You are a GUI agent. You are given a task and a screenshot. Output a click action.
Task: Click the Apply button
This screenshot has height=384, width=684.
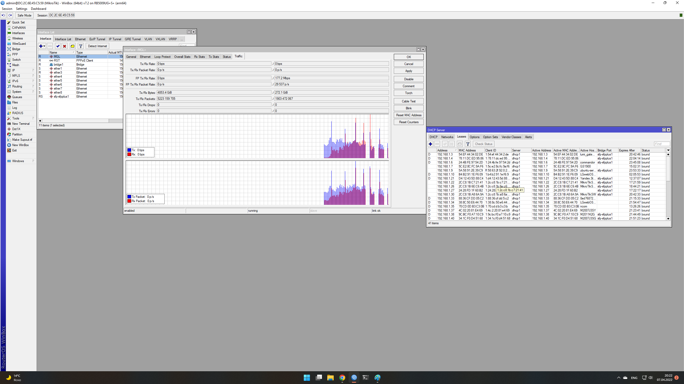pos(409,71)
